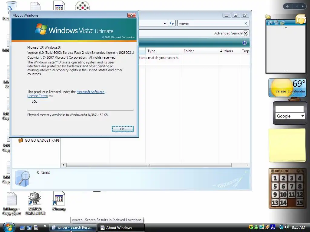Click puzzle tile number 15
The width and height of the screenshot is (310, 232).
pyautogui.click(x=300, y=203)
